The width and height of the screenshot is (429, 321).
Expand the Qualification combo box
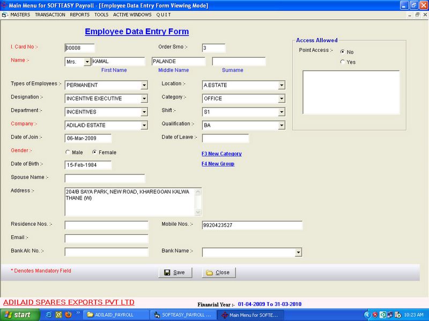pyautogui.click(x=281, y=125)
